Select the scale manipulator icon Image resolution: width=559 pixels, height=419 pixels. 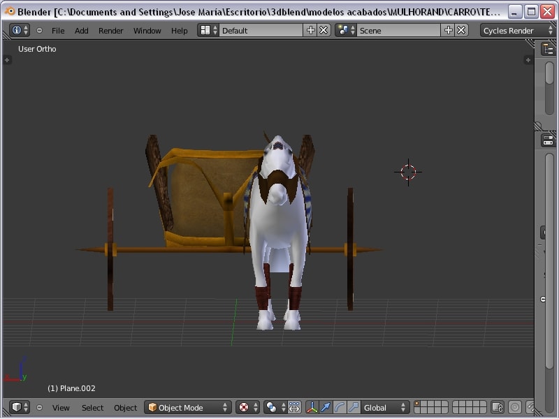[x=354, y=407]
